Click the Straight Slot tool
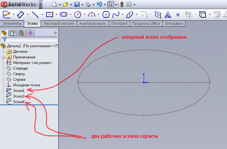 point(64,14)
